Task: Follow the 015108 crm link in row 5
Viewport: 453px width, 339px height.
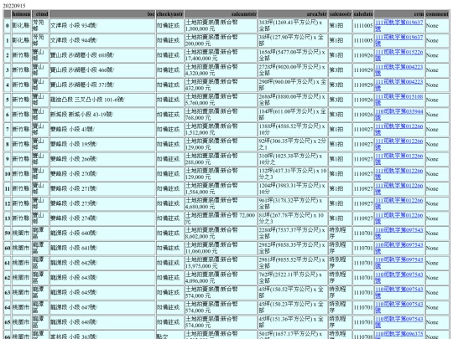Action: point(399,100)
